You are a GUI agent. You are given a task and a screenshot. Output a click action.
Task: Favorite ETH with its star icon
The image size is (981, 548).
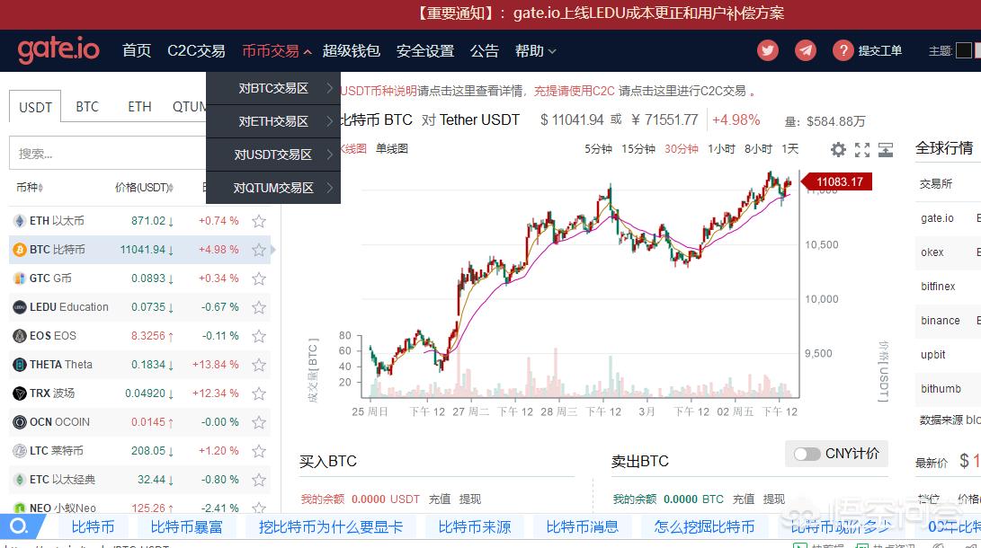(x=259, y=221)
